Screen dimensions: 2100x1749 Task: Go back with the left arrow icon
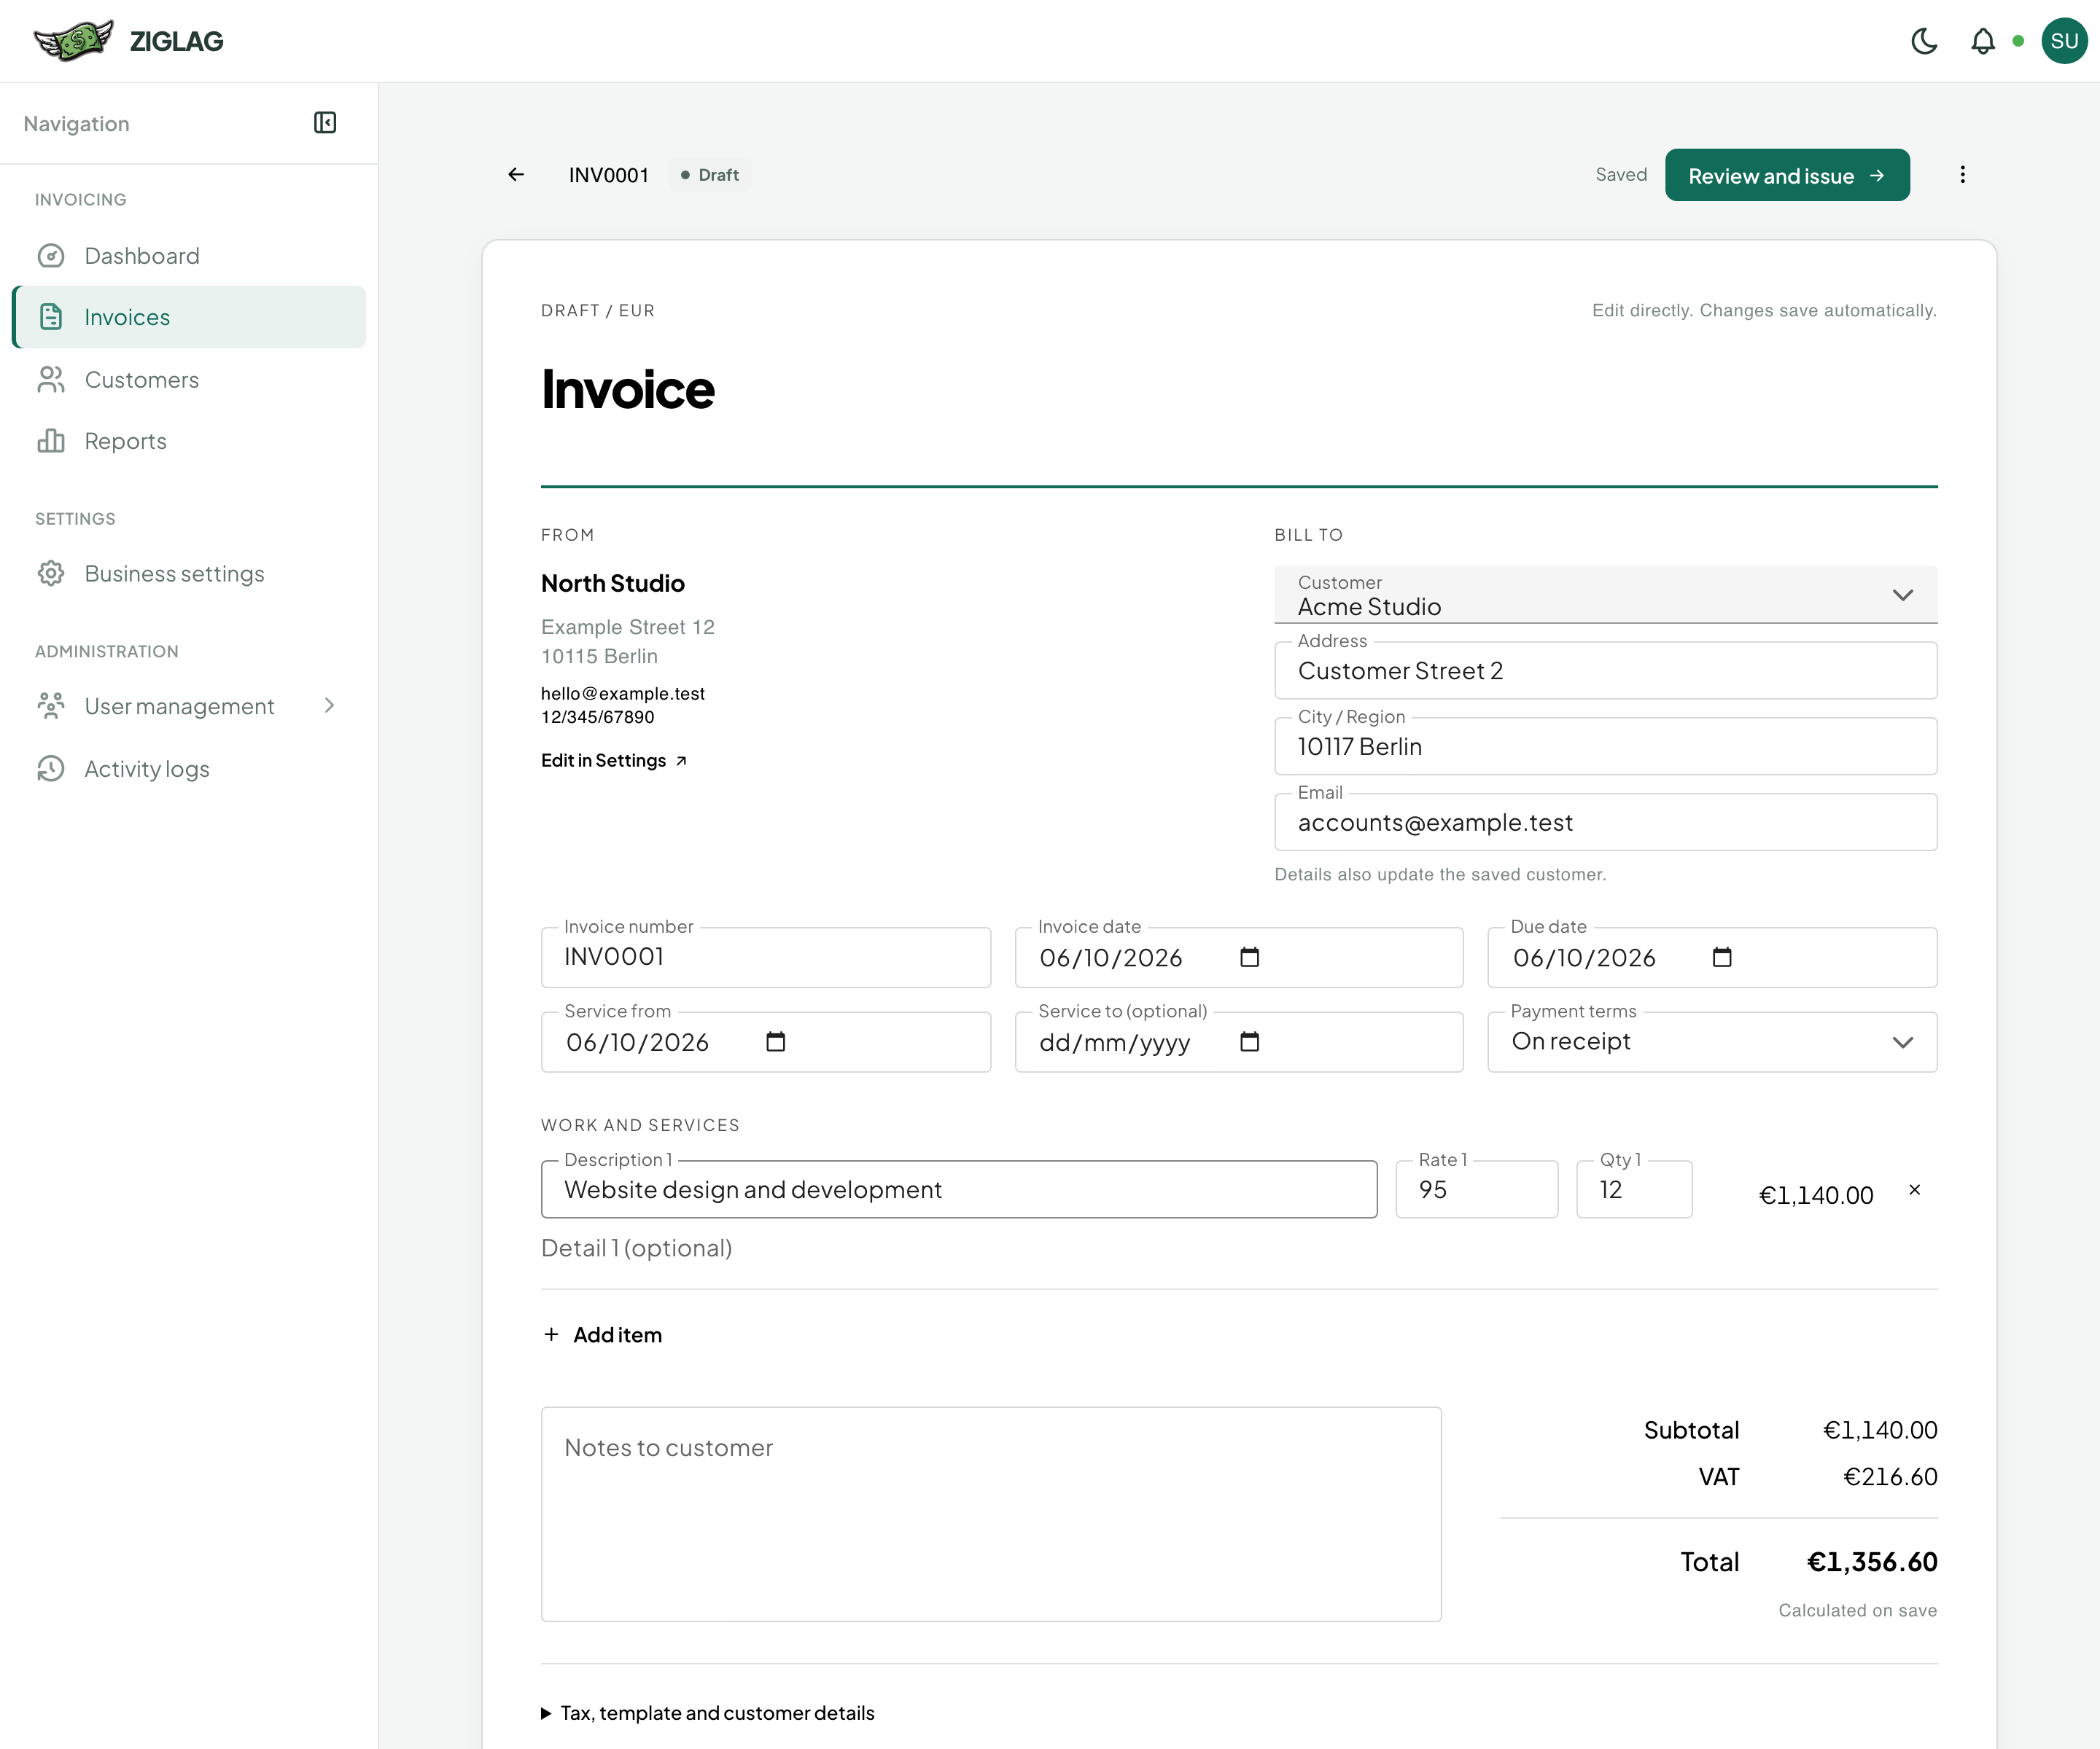pyautogui.click(x=516, y=175)
